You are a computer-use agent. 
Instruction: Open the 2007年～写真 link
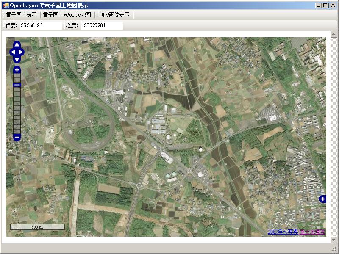(x=283, y=232)
